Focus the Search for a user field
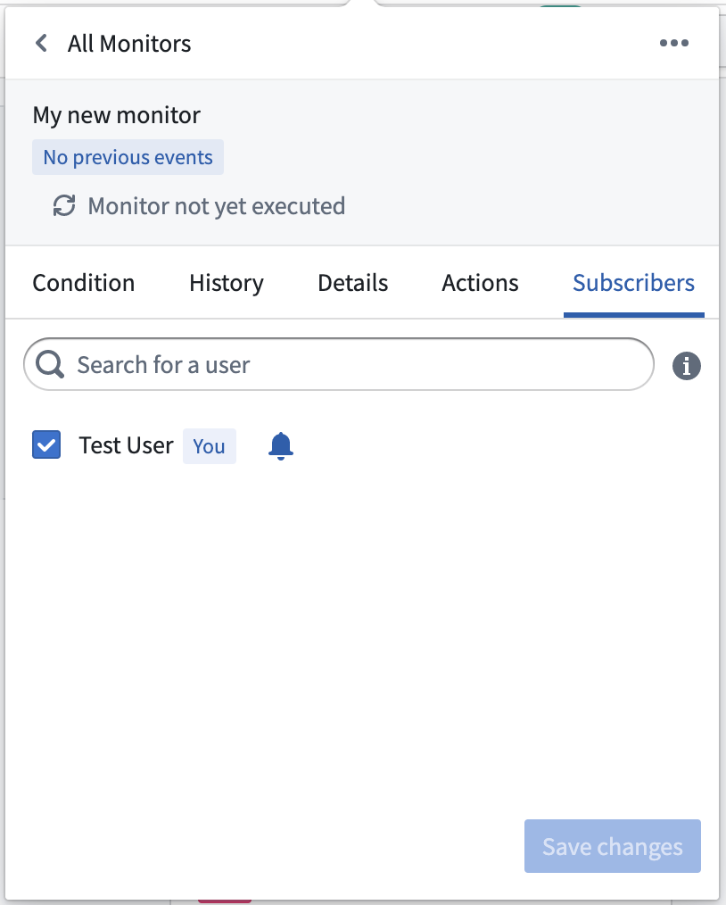The width and height of the screenshot is (726, 905). tap(339, 365)
